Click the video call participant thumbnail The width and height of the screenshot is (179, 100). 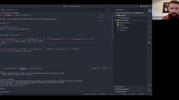pos(166,10)
